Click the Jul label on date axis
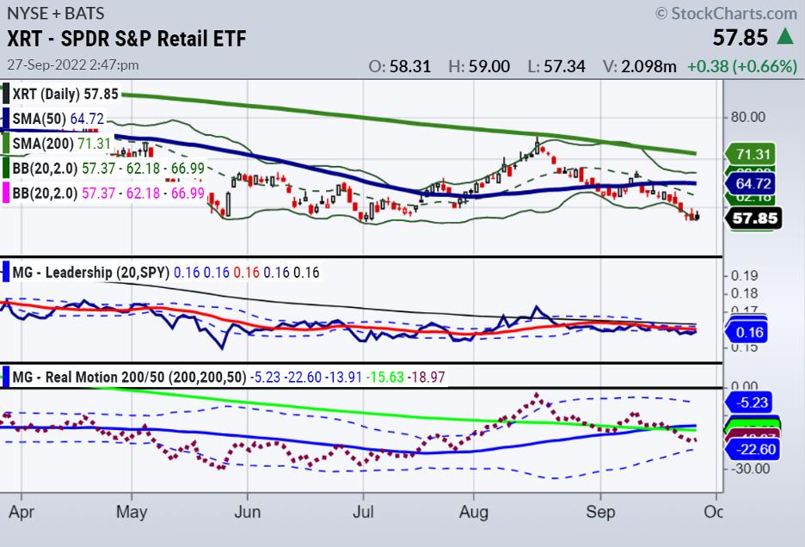805x547 pixels. click(364, 512)
